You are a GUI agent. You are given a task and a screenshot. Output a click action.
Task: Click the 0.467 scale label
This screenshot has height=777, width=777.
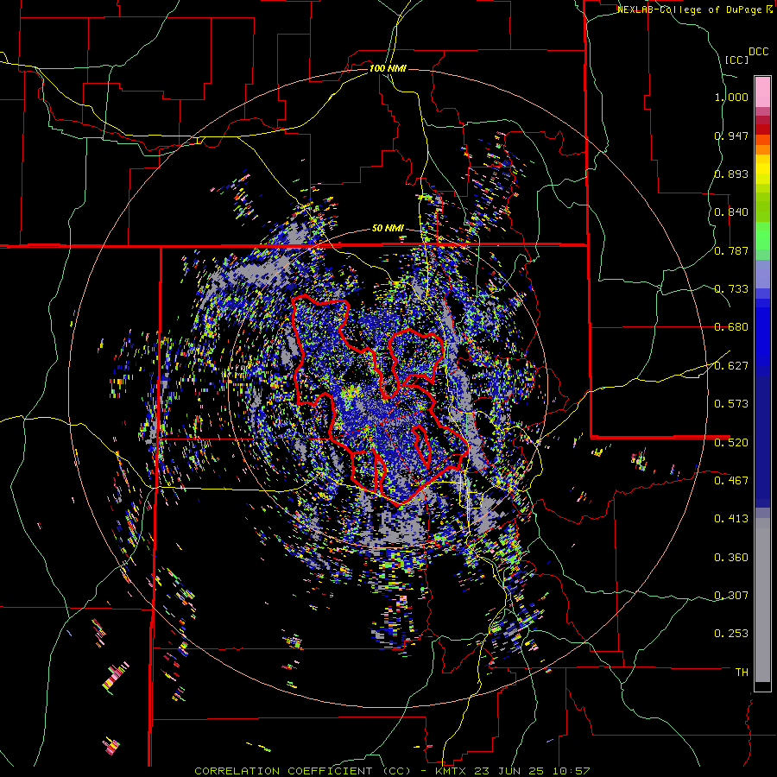click(x=731, y=481)
